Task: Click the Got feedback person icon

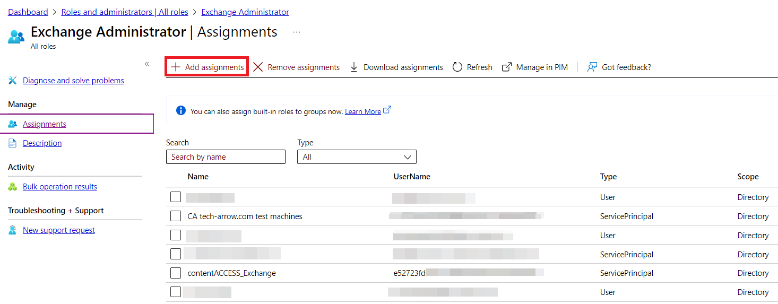Action: point(592,67)
